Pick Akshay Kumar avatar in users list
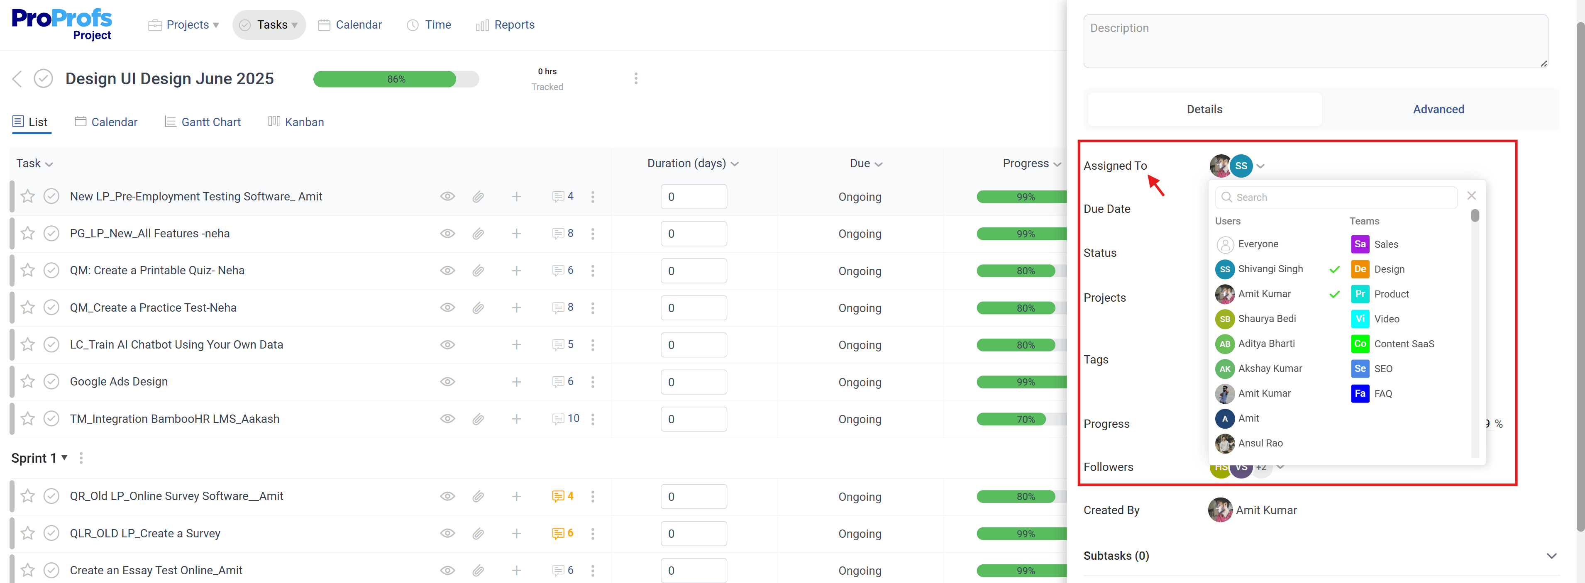Viewport: 1585px width, 583px height. [1224, 368]
